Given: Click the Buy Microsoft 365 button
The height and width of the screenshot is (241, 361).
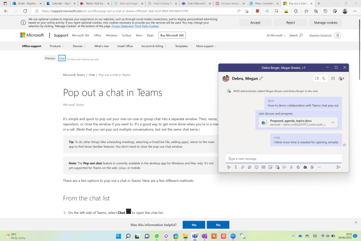Looking at the screenshot, I should (x=171, y=35).
